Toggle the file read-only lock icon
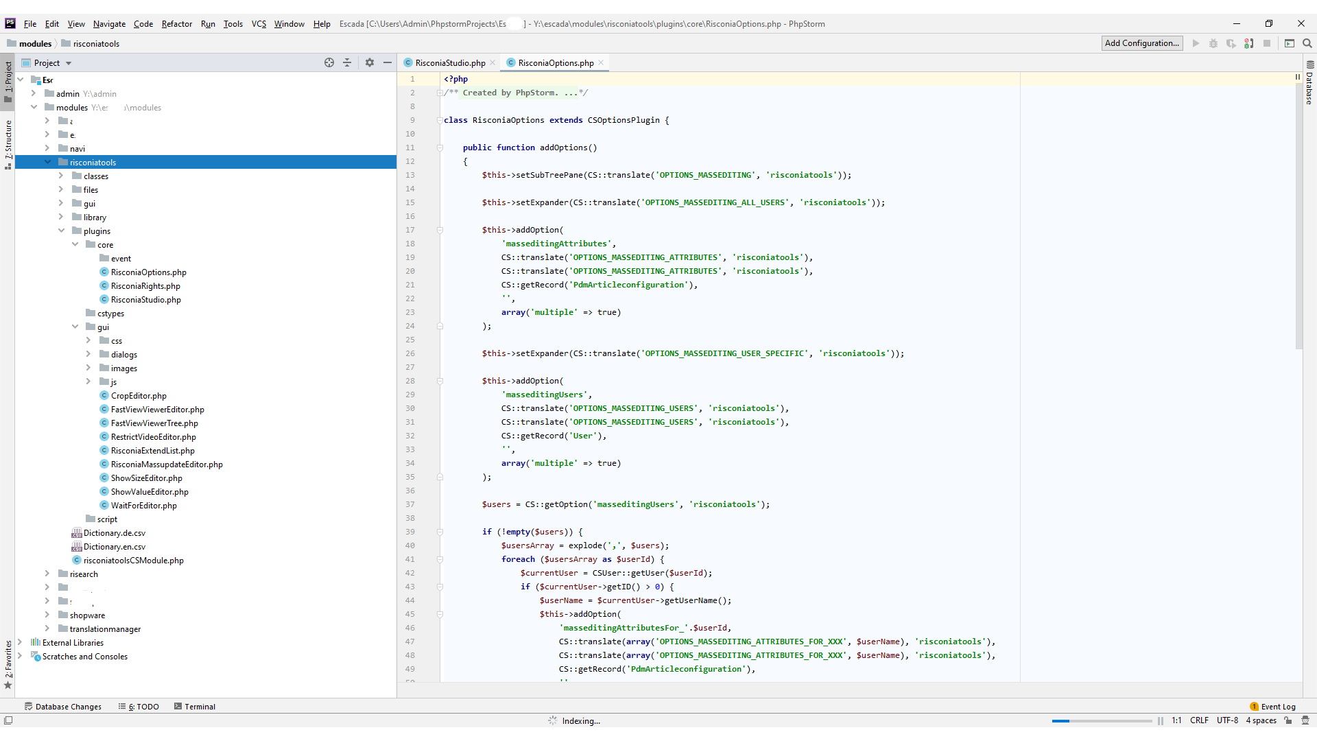This screenshot has height=741, width=1317. click(x=1288, y=720)
